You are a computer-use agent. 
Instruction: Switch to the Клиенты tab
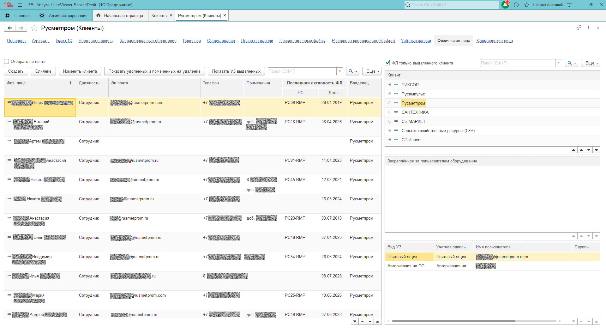tap(159, 15)
